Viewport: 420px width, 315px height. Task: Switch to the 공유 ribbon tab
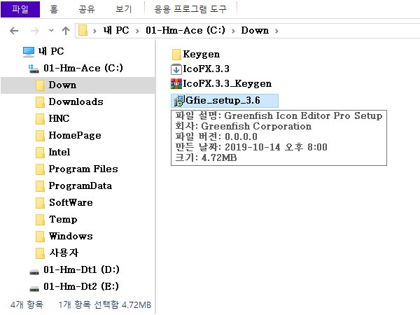tap(87, 9)
